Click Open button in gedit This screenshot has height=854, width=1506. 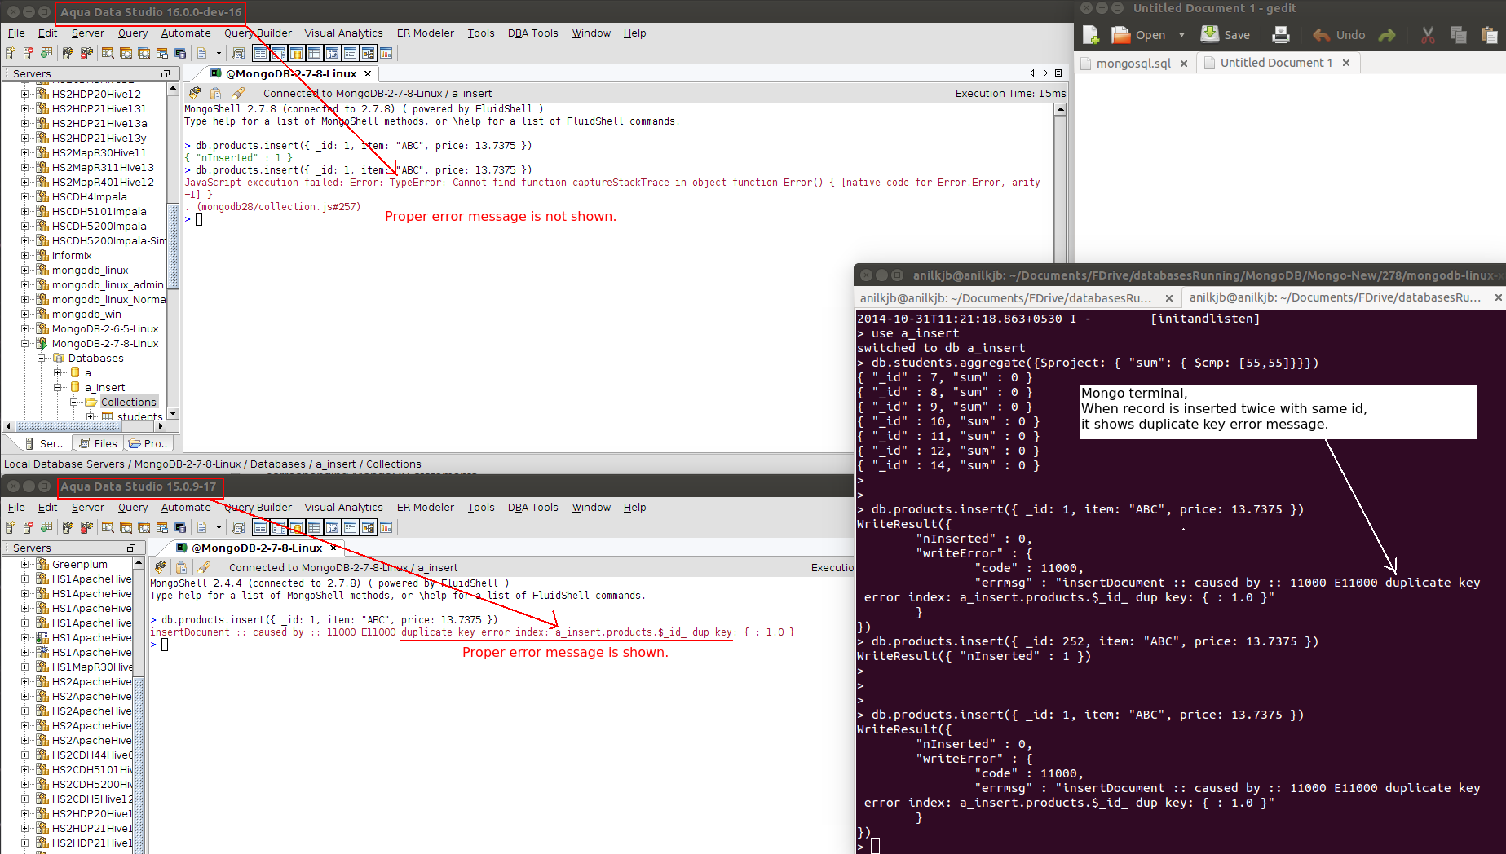pyautogui.click(x=1138, y=35)
